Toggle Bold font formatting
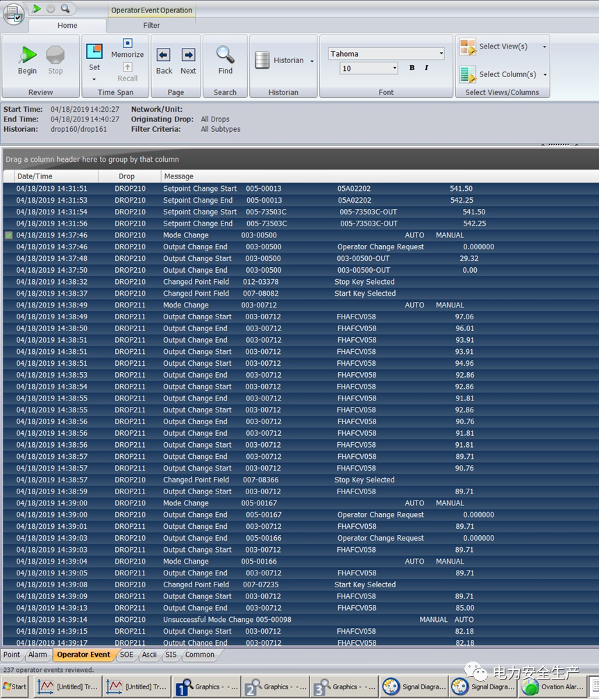 [x=412, y=68]
